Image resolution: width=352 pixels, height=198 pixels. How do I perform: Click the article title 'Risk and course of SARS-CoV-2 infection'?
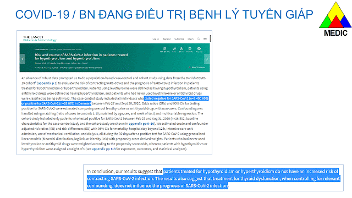click(x=81, y=57)
